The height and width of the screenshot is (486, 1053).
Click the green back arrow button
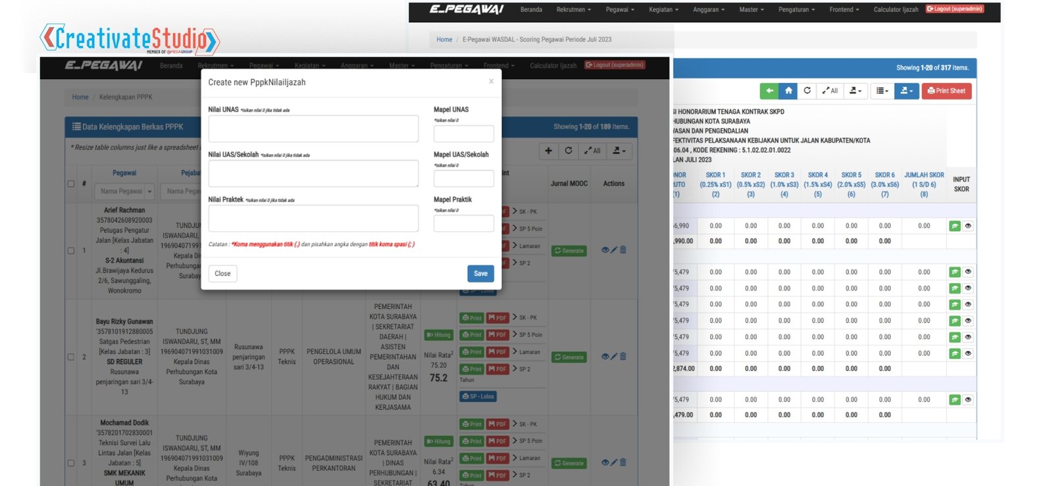pos(769,91)
